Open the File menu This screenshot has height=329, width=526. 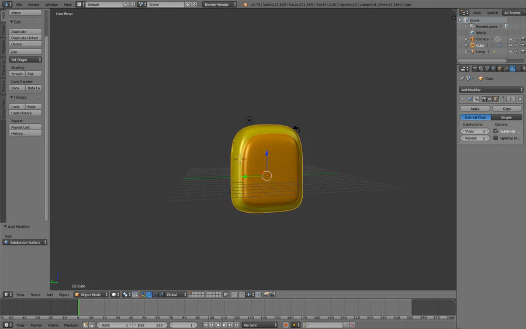tap(19, 5)
